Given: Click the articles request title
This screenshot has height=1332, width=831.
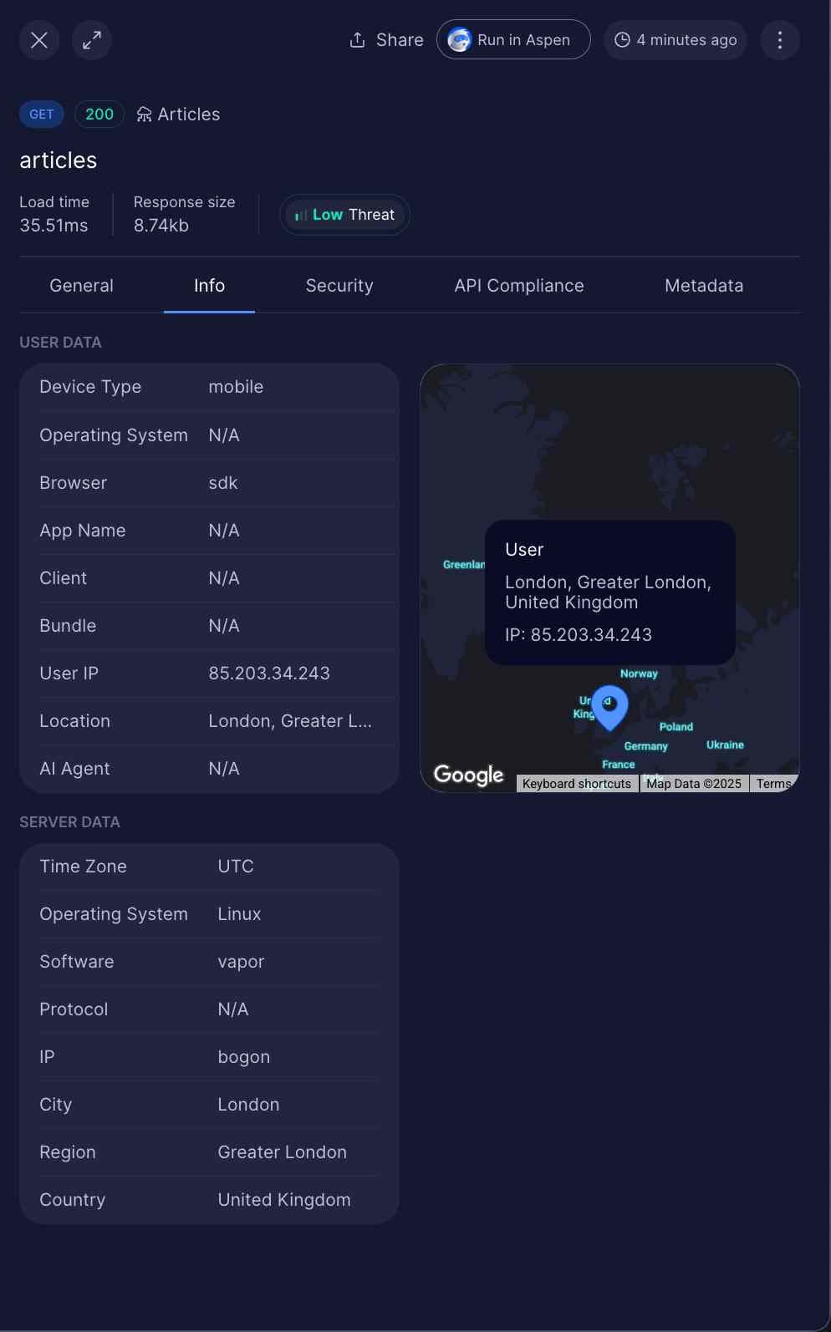Looking at the screenshot, I should point(59,160).
